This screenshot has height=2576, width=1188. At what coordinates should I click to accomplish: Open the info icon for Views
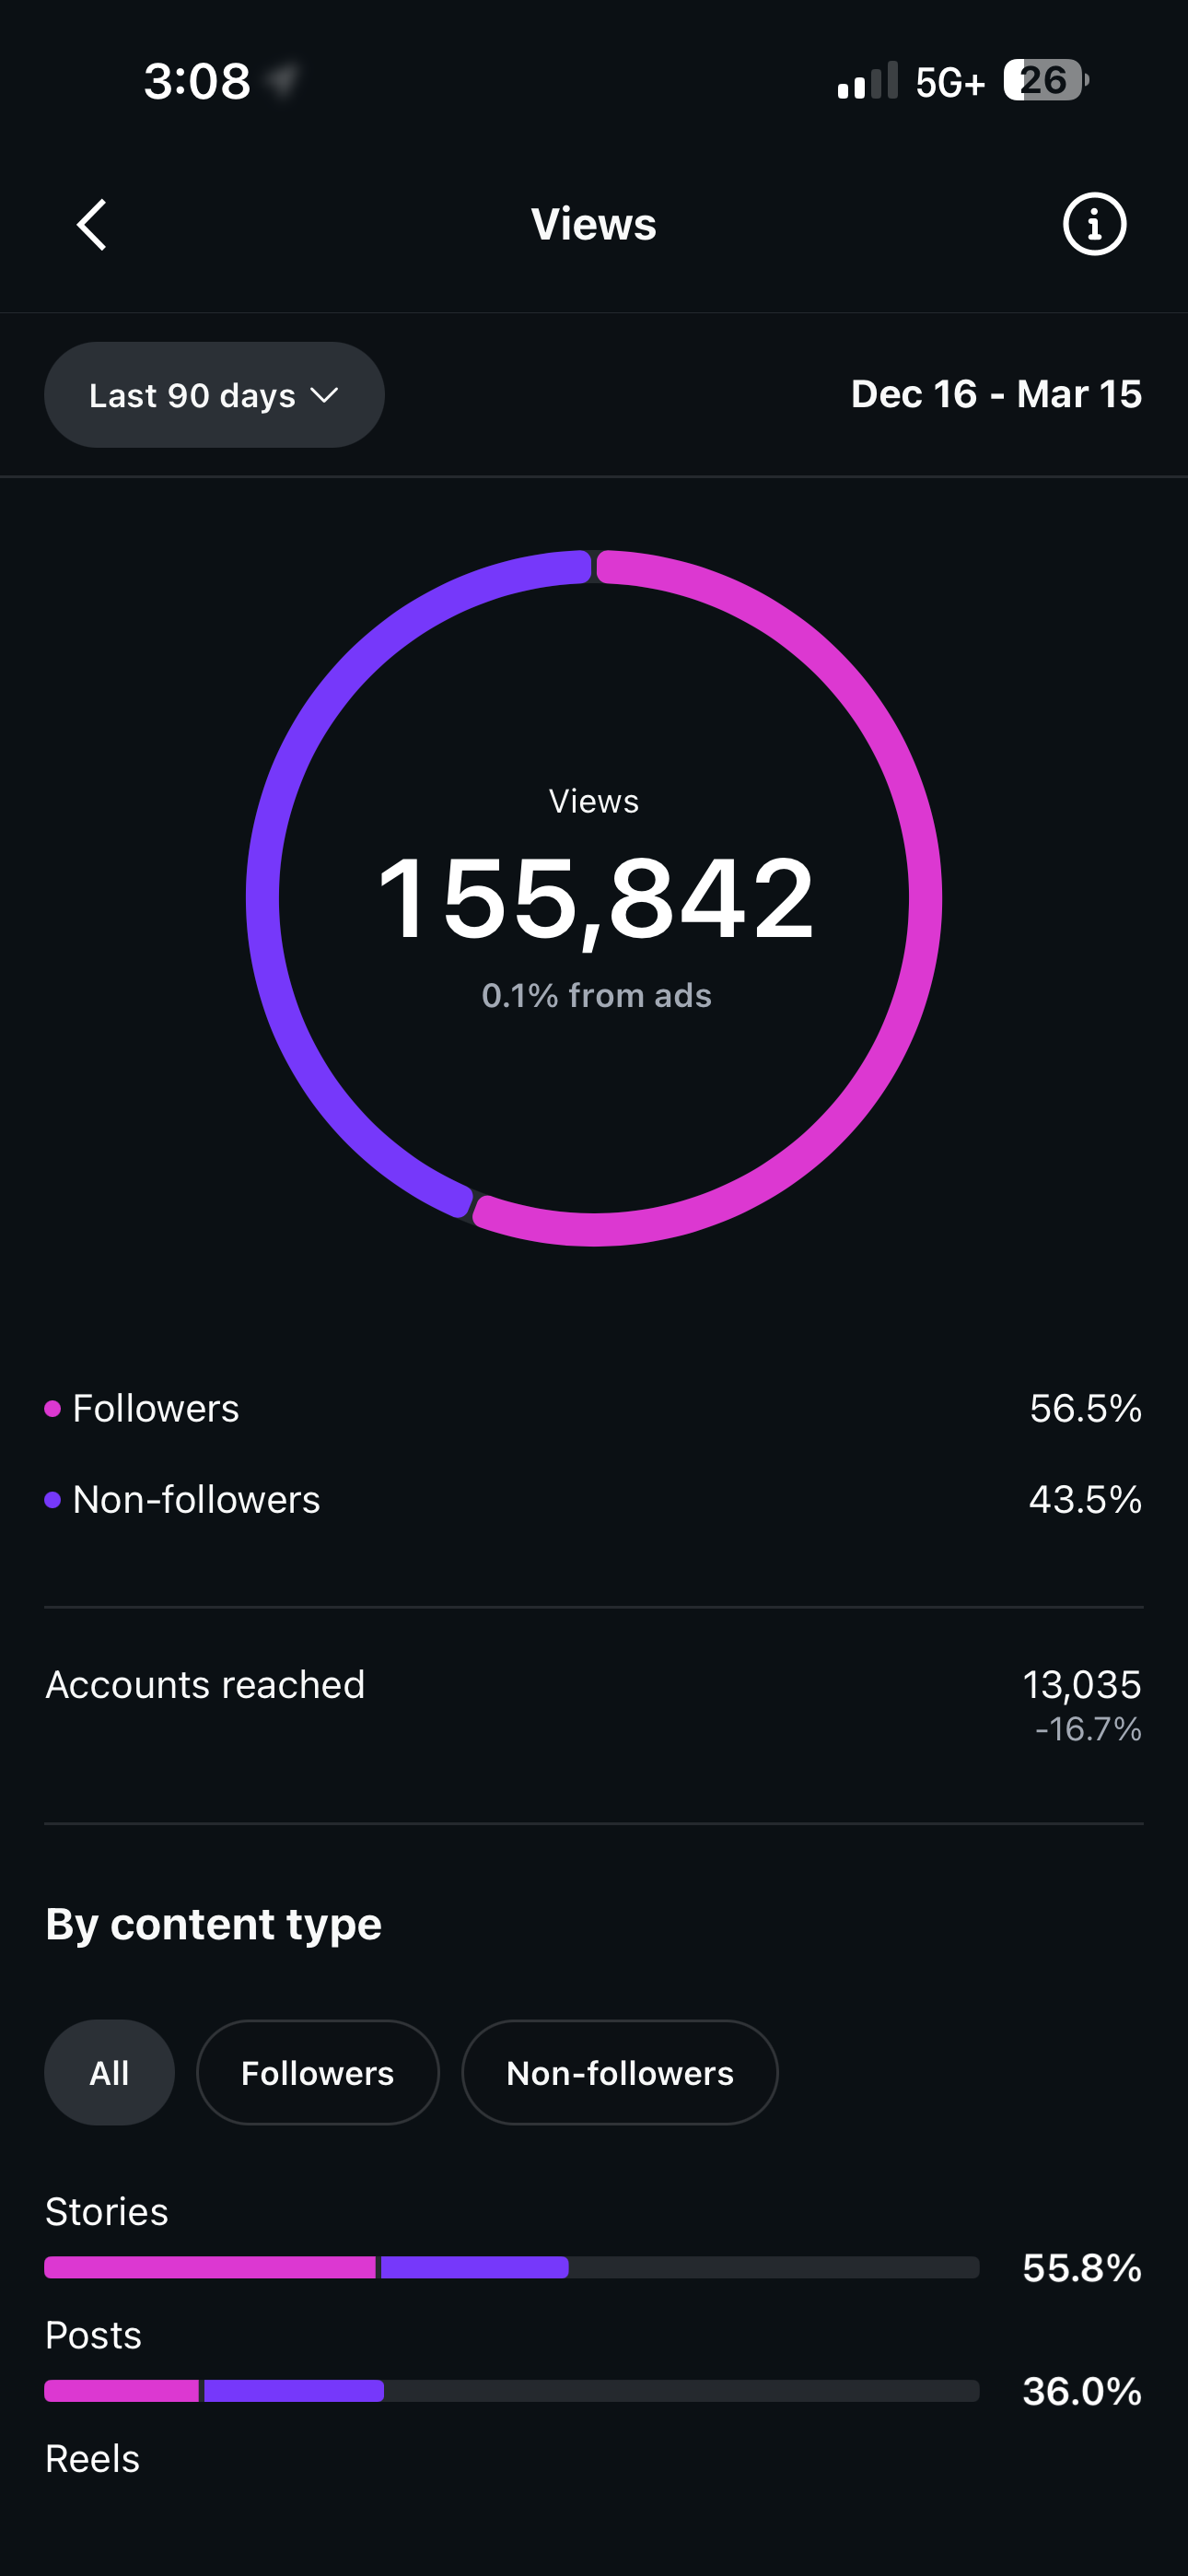point(1094,224)
